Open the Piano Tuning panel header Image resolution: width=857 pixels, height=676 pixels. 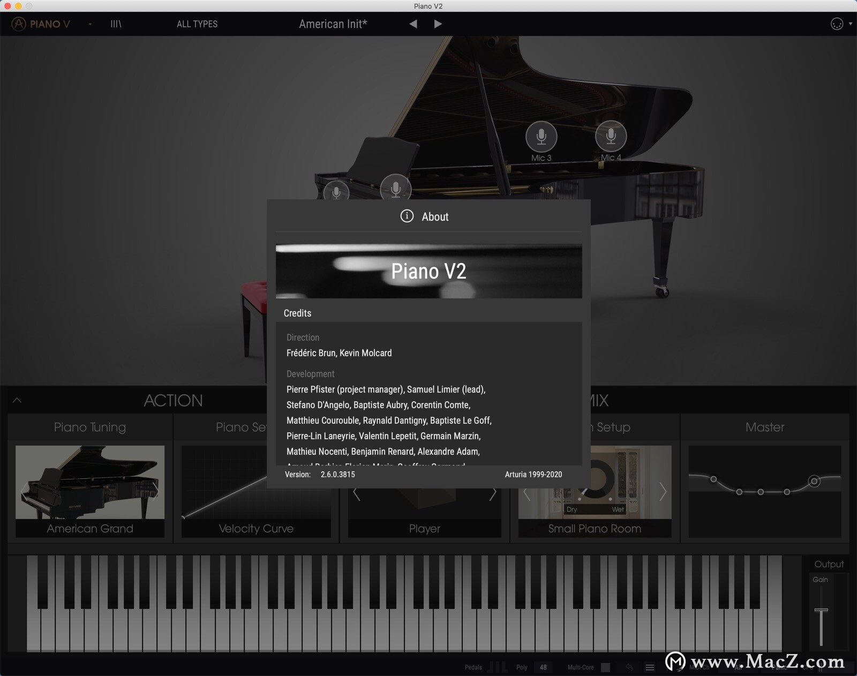[90, 427]
